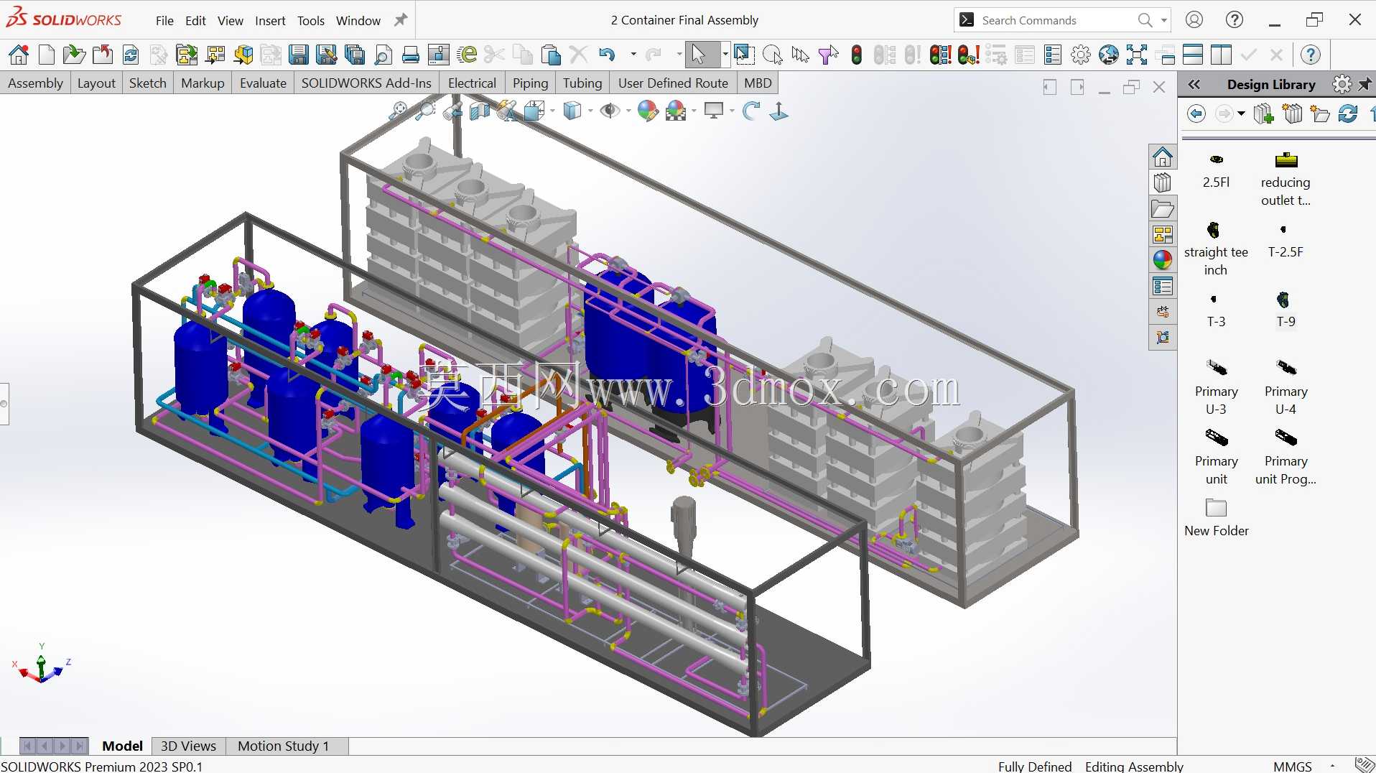Print the document
This screenshot has width=1376, height=773.
tap(411, 55)
